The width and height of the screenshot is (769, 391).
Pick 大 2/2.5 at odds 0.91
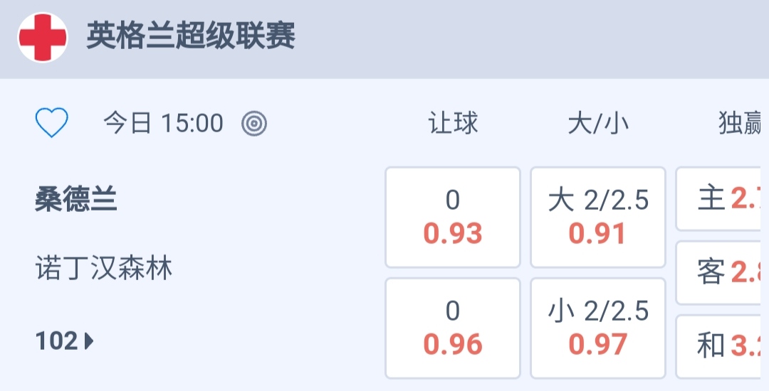click(598, 217)
